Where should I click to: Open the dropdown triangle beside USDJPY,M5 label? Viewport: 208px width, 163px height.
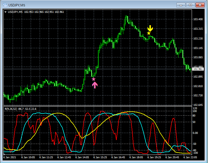point(6,12)
